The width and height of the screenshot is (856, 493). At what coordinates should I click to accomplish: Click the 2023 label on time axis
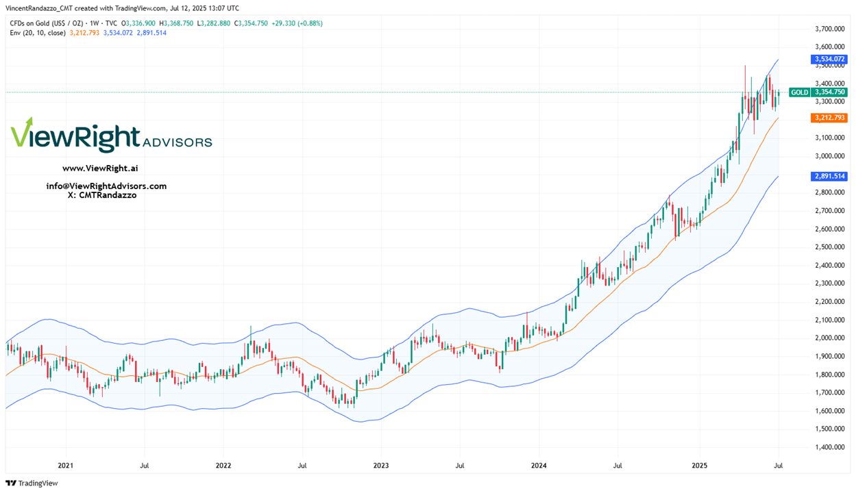[381, 465]
